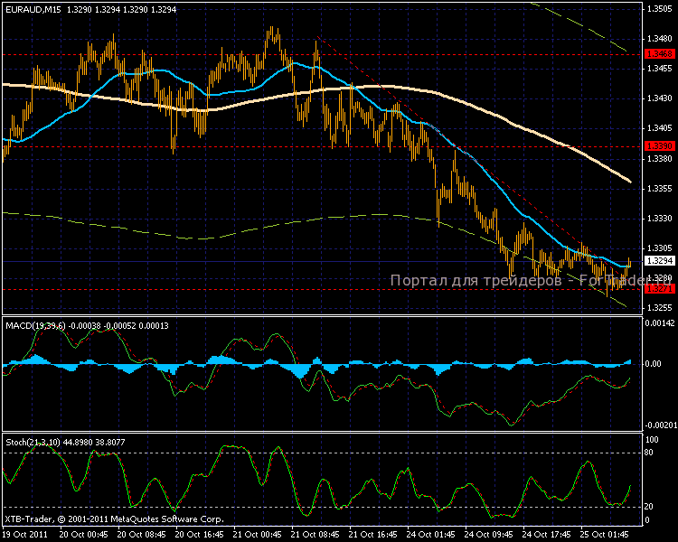Click the XTB-Trader MetaQuotes copyright text
Screen dimensions: 678x542
(113, 519)
